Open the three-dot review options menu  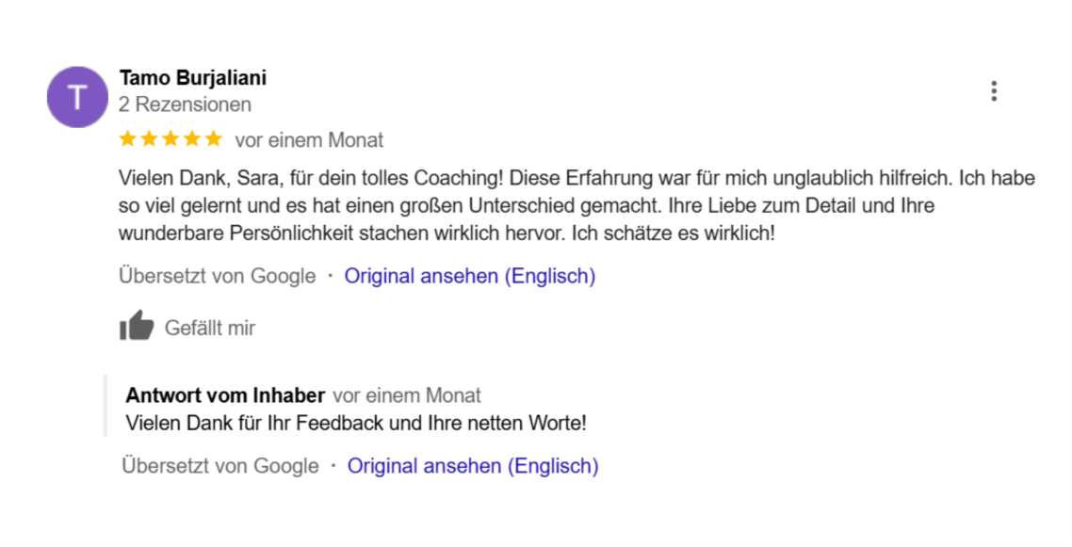pos(994,91)
